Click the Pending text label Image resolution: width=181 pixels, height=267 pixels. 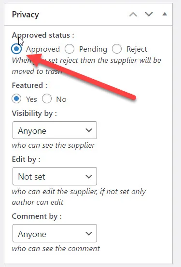[93, 49]
